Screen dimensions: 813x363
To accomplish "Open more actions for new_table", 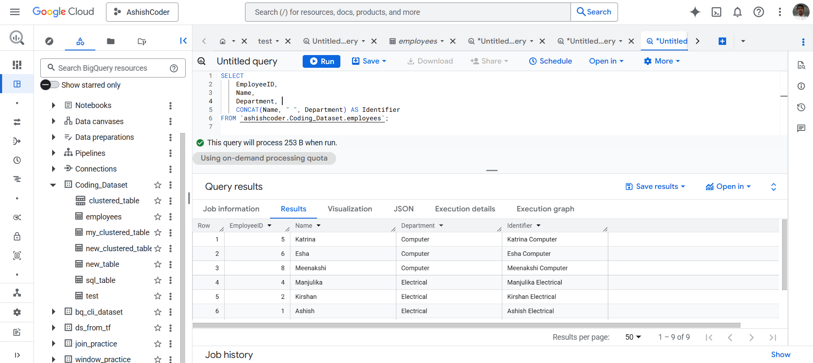I will coord(170,264).
